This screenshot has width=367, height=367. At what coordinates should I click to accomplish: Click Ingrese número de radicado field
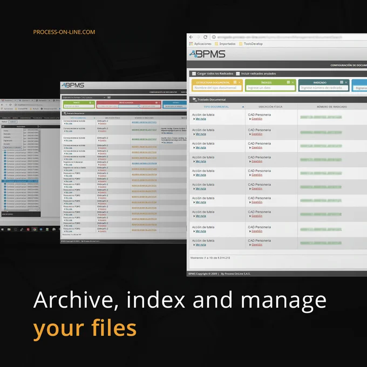pos(324,88)
